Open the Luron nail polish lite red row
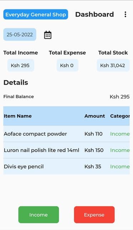This screenshot has width=133, height=230. coord(66,150)
